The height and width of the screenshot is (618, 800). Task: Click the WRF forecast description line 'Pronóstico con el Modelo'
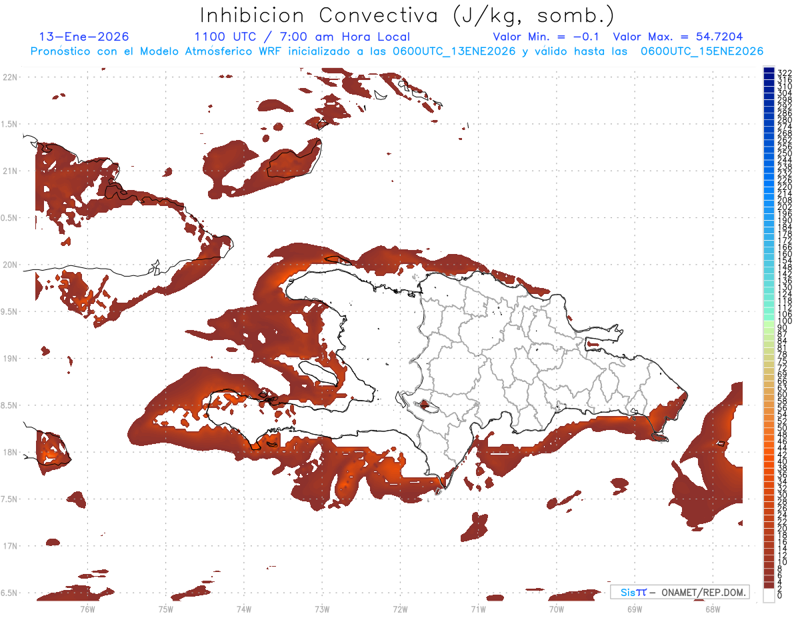(x=397, y=51)
